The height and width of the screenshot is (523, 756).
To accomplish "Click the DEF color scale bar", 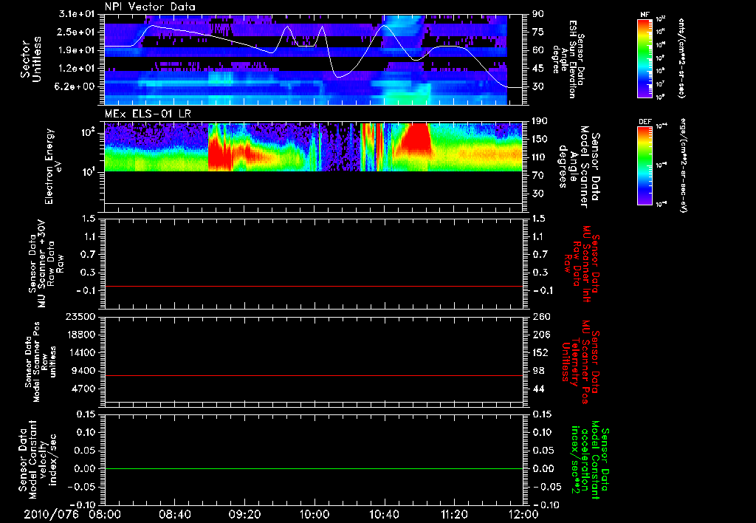I will 645,166.
